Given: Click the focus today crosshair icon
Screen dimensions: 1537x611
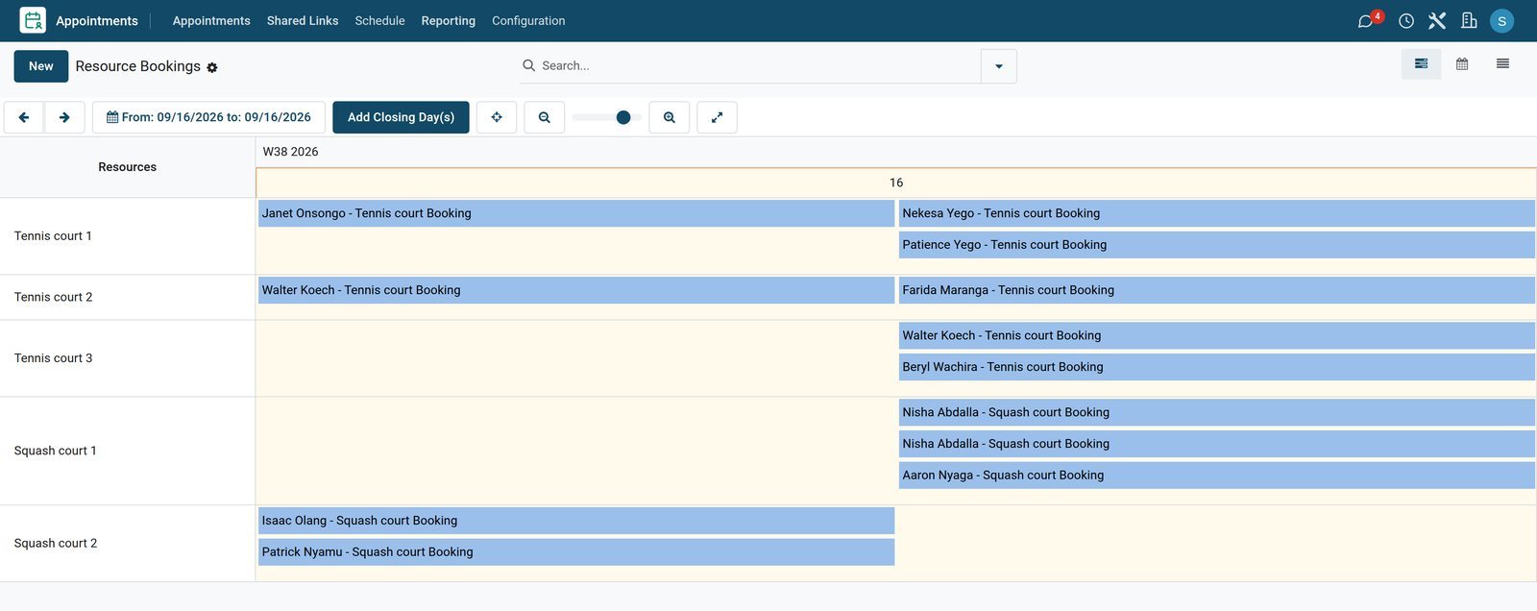Looking at the screenshot, I should (497, 117).
